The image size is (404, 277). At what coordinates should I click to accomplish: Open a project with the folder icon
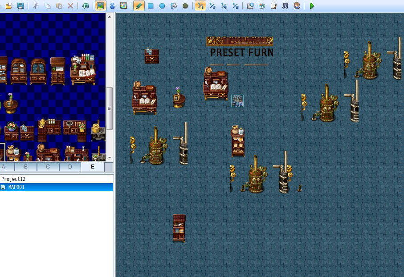click(x=9, y=6)
